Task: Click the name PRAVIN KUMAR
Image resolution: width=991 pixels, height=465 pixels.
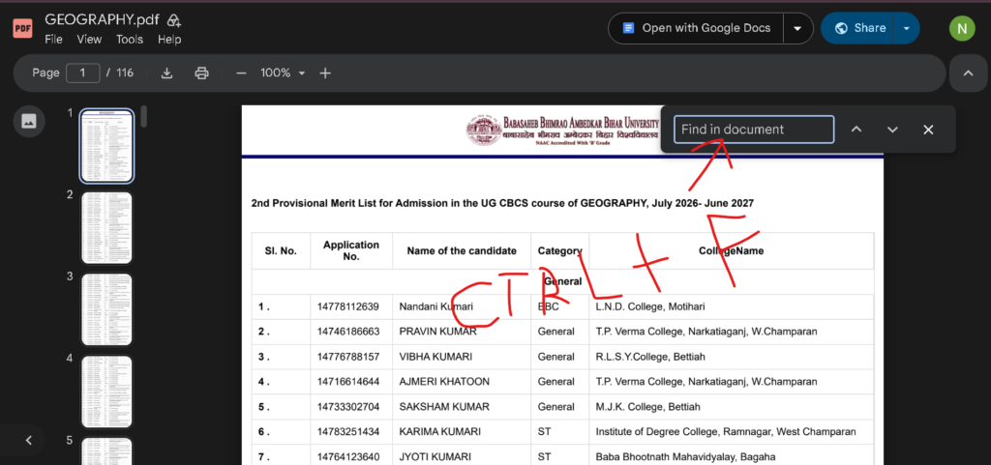Action: click(438, 332)
